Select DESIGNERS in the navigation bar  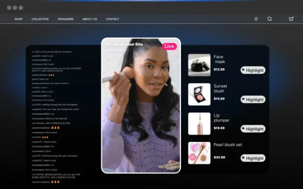click(65, 19)
